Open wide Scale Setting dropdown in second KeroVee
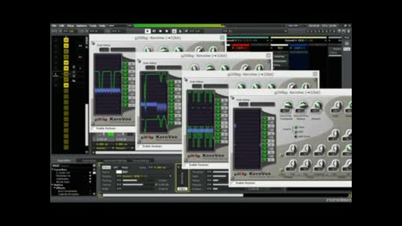The image size is (402, 226). coord(169,68)
